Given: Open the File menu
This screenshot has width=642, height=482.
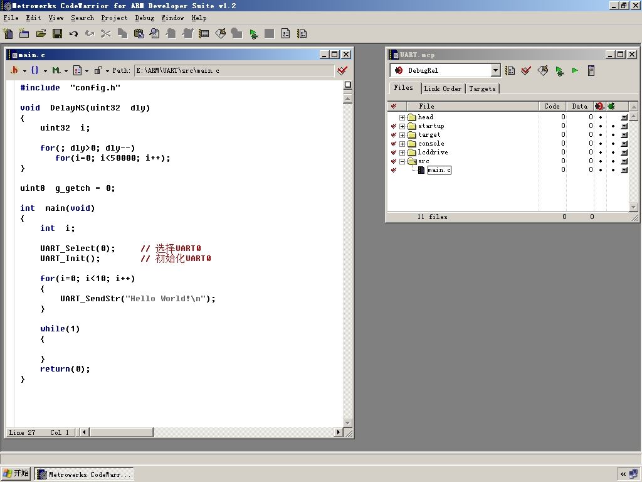Looking at the screenshot, I should [x=11, y=18].
